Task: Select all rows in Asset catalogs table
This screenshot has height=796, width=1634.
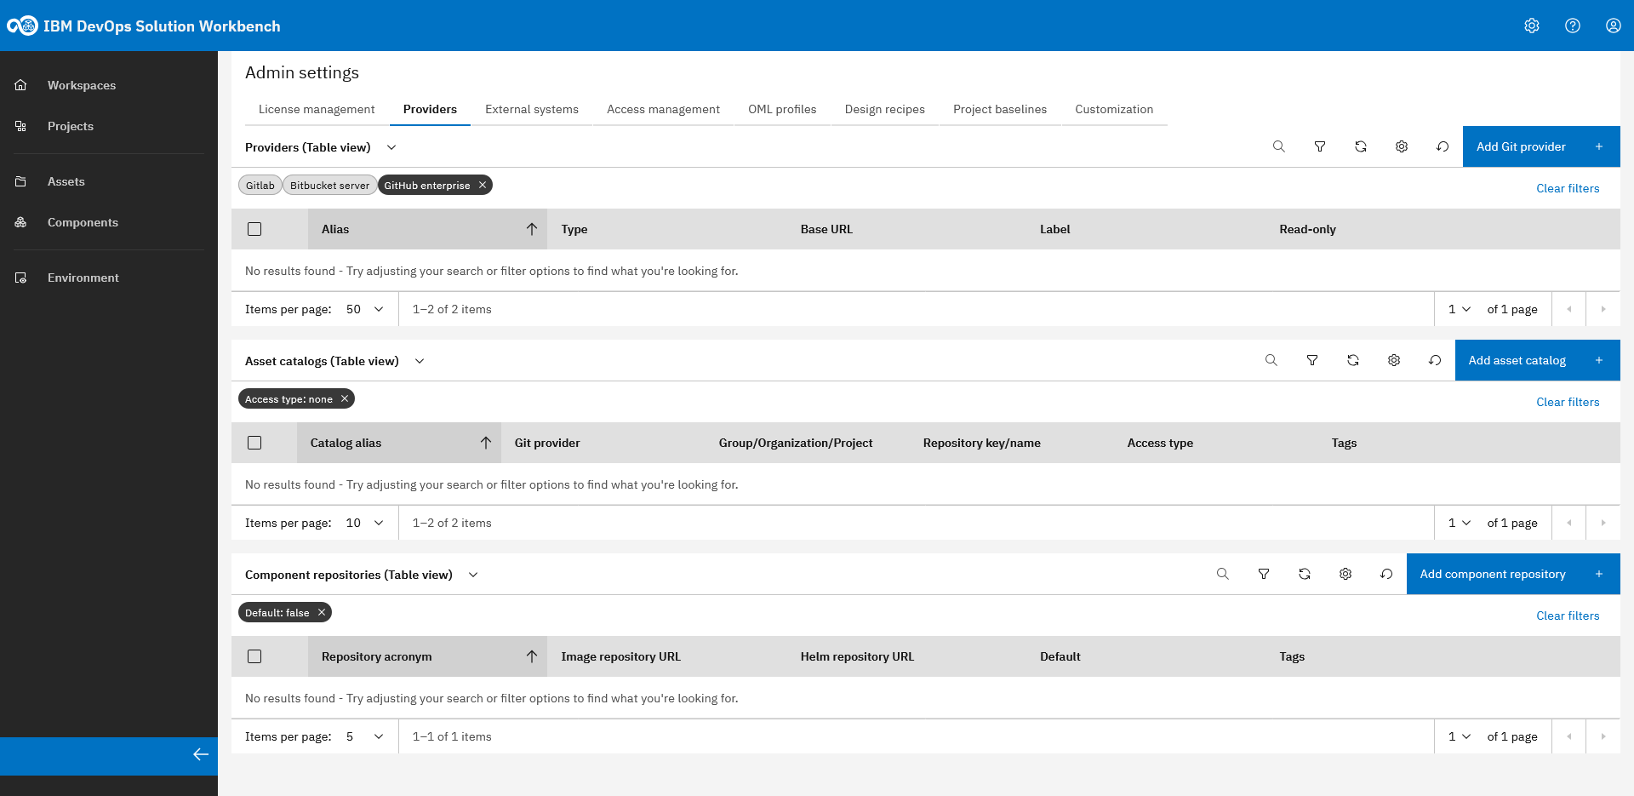Action: coord(254,443)
